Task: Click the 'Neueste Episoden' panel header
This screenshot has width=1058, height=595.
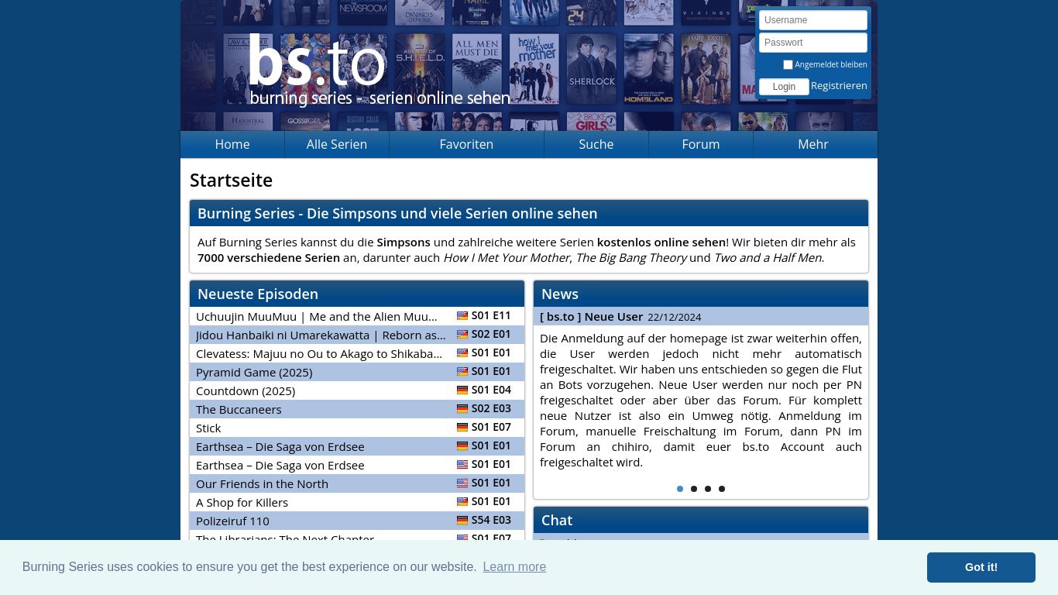Action: [x=357, y=294]
